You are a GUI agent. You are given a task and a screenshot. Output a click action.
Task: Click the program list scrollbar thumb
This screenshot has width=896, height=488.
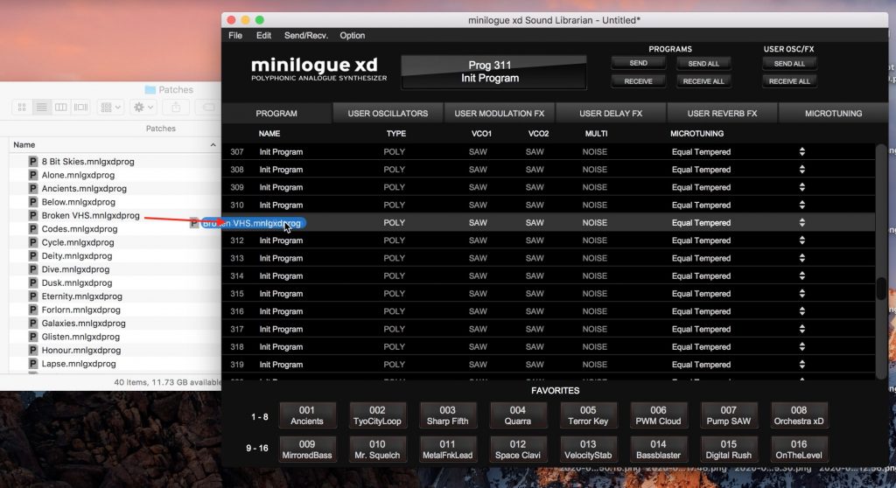[880, 290]
